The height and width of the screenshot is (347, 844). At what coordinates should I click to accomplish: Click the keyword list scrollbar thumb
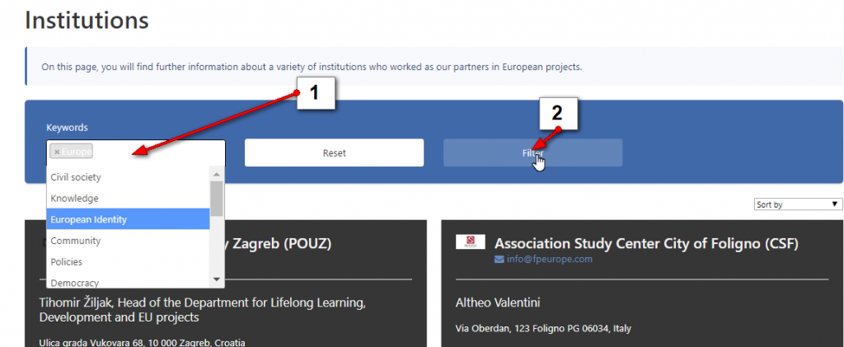coord(217,199)
